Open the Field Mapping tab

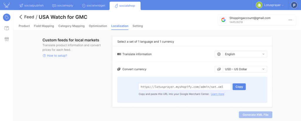click(x=44, y=26)
